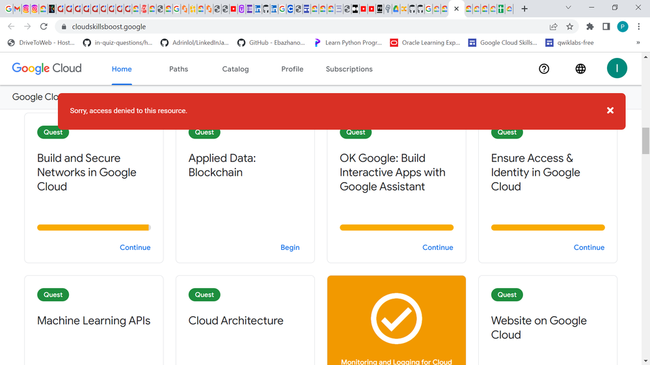Open Chrome three-dot menu
Screen dimensions: 650x365
pos(639,27)
